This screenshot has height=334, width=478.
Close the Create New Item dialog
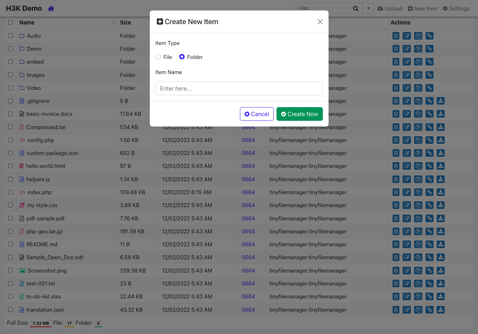click(320, 22)
